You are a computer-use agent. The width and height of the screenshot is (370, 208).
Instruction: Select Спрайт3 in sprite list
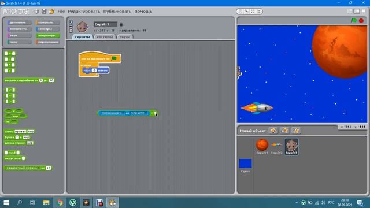coord(291,146)
